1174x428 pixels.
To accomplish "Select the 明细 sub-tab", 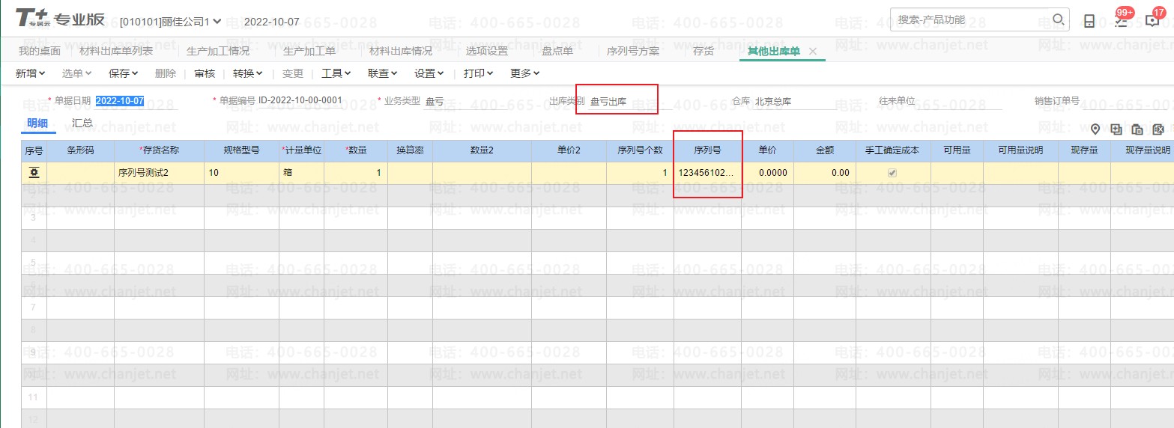I will point(38,123).
